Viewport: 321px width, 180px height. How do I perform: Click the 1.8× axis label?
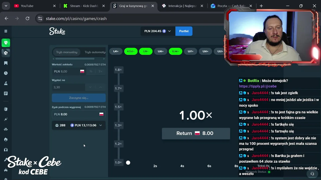click(118, 70)
